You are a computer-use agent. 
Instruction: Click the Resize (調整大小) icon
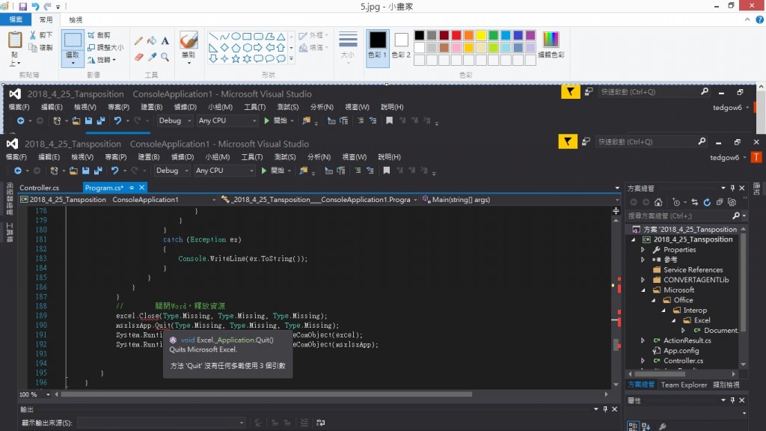(x=91, y=47)
